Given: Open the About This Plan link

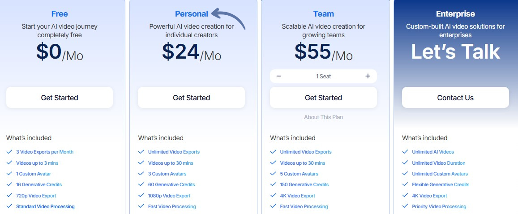Looking at the screenshot, I should [x=323, y=117].
